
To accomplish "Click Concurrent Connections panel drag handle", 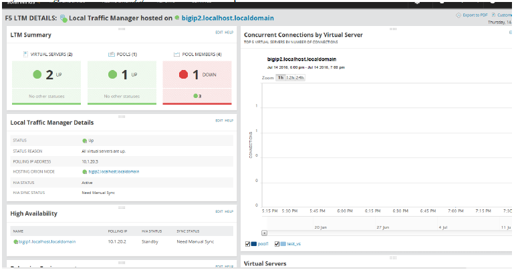I will [x=393, y=29].
